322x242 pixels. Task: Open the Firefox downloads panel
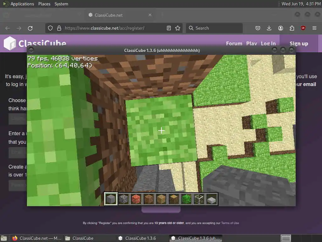coord(269,28)
